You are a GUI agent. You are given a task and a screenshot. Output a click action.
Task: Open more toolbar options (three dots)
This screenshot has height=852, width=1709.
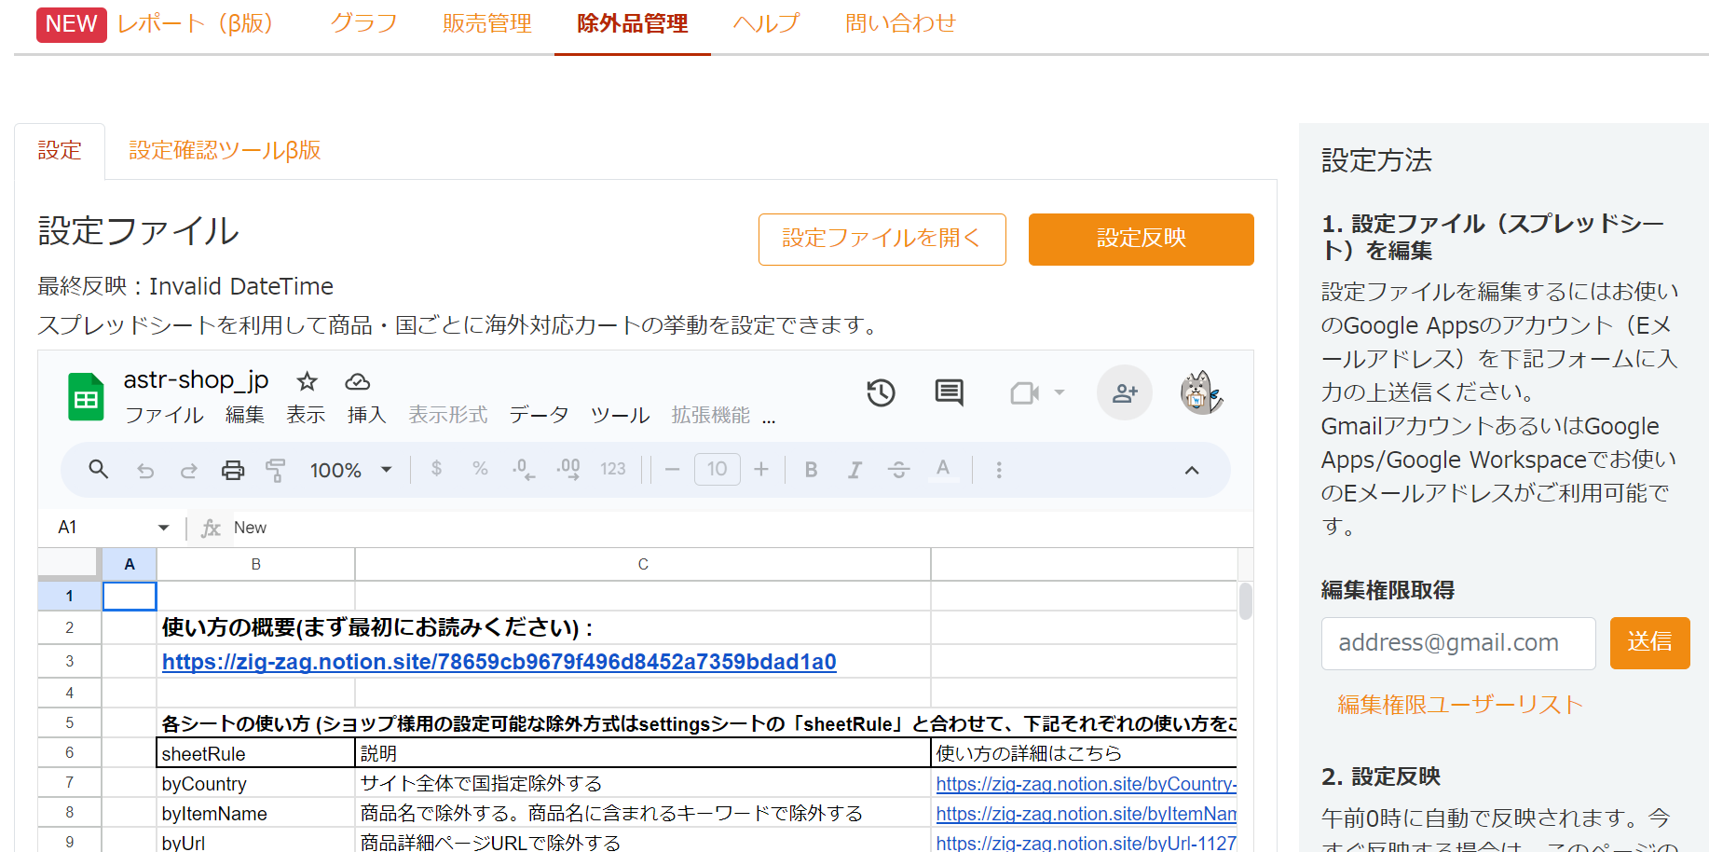coord(999,470)
